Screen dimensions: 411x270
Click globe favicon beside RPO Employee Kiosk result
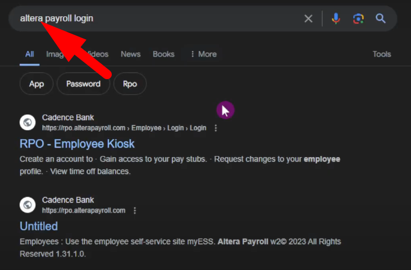coord(28,122)
